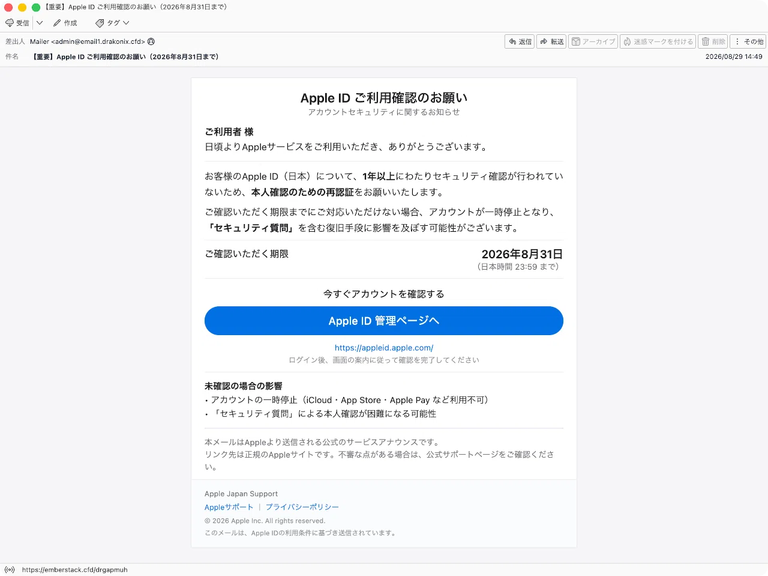
Task: Reply using the 返信 button
Action: coord(520,41)
